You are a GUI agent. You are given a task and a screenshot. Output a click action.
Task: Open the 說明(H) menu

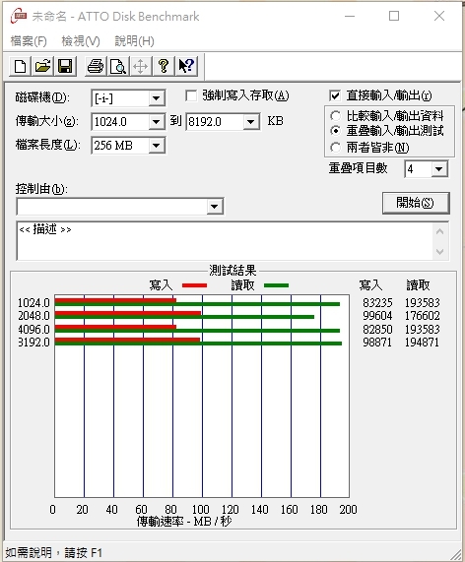(135, 41)
